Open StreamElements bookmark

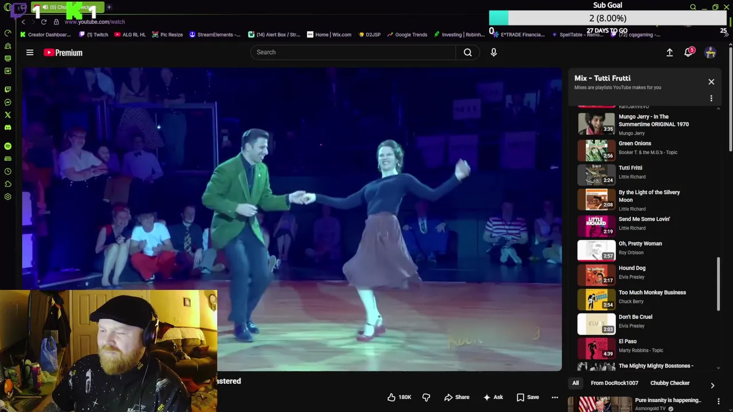click(x=215, y=34)
